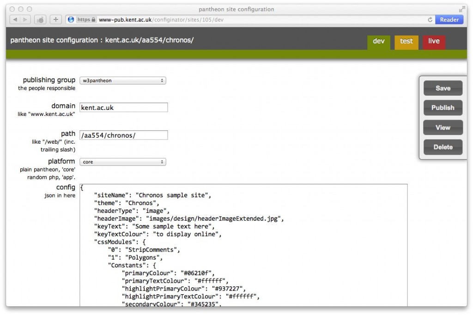473x315 pixels.
Task: Click into the domain text field
Action: point(123,108)
